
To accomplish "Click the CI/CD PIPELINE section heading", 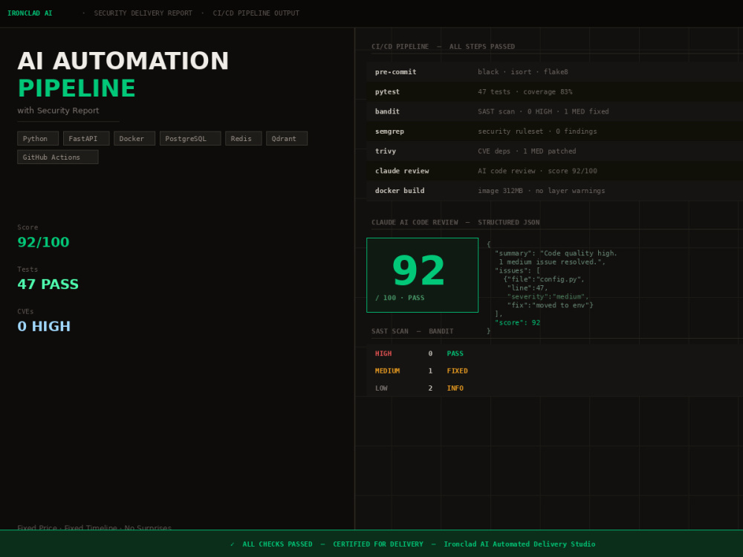I will 443,46.
